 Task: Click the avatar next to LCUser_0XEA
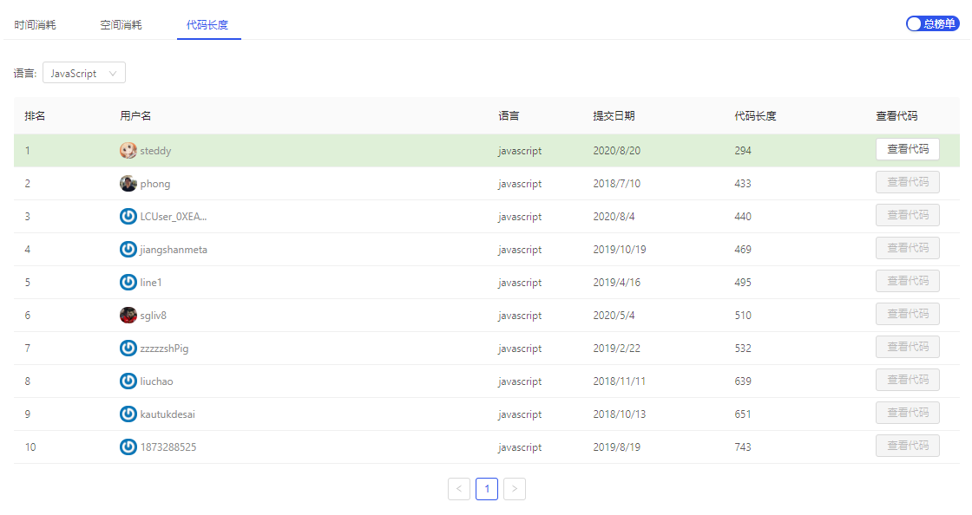point(128,216)
